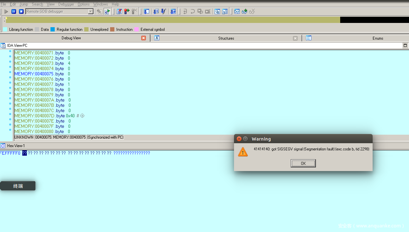Switch to the Enums tab
409x232 pixels.
tap(378, 38)
